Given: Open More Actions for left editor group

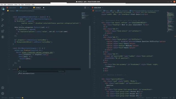Looking at the screenshot, I should 88,8.
